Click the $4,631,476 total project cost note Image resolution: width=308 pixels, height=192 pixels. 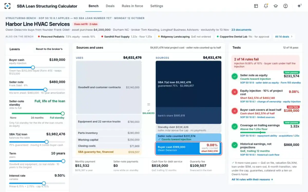186,48
